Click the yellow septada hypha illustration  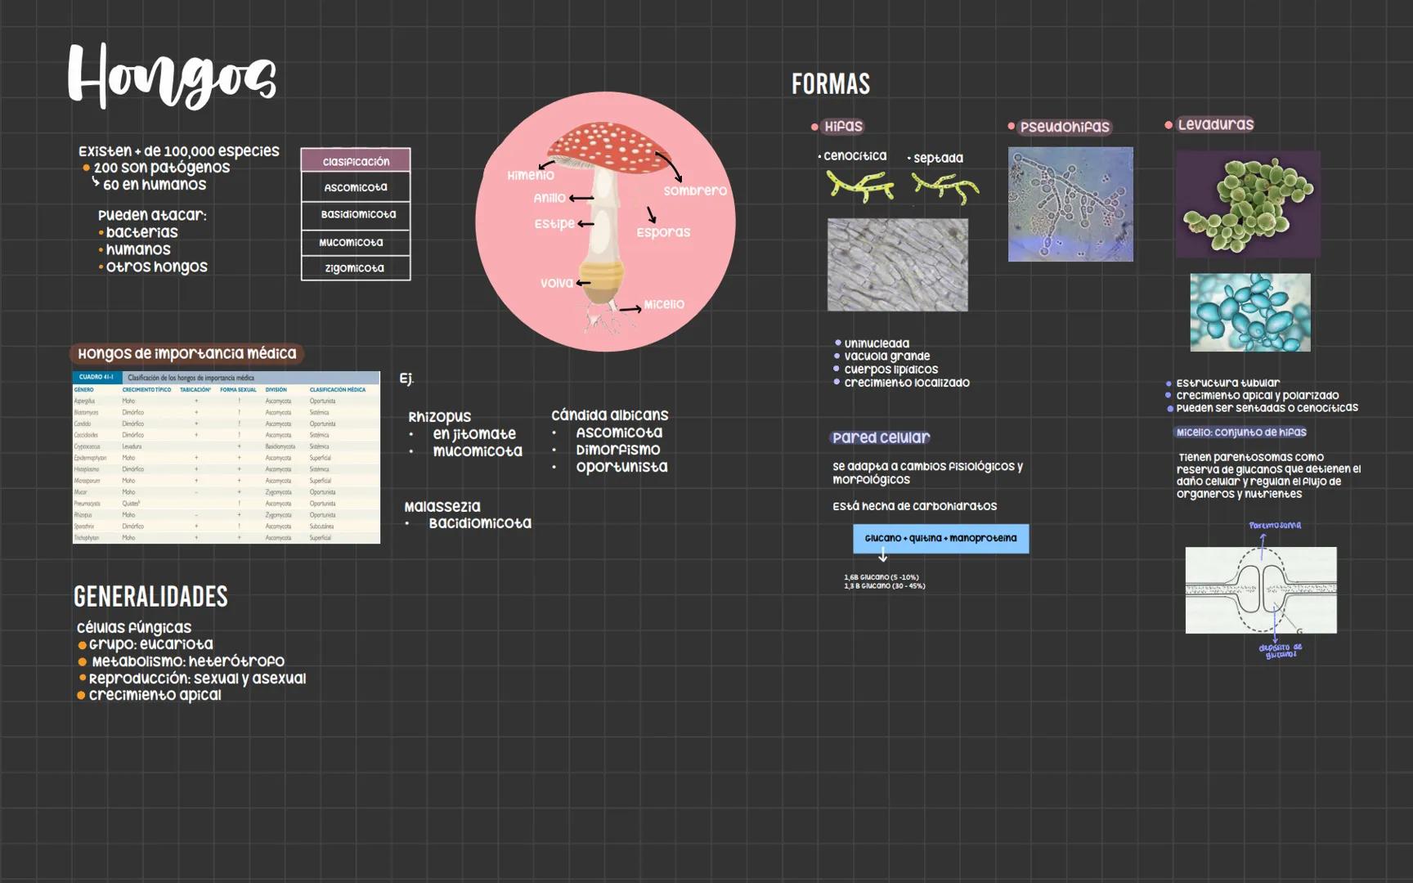(945, 188)
